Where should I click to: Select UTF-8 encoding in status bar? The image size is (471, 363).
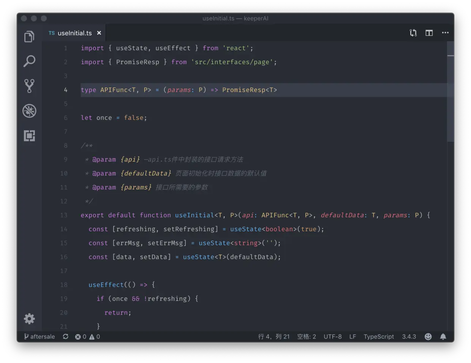coord(333,336)
